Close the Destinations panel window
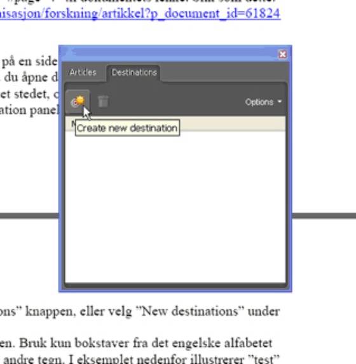356x364 pixels. [282, 55]
